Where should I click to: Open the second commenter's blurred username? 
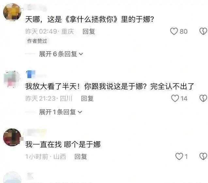(36, 74)
